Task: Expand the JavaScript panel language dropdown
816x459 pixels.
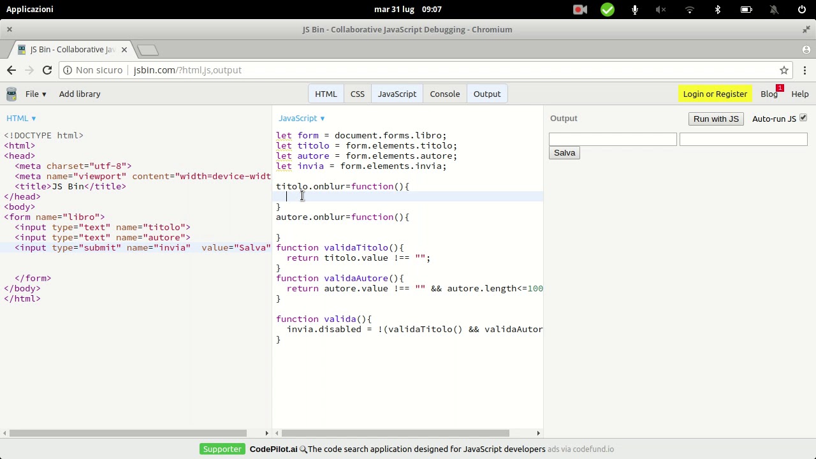Action: tap(302, 118)
